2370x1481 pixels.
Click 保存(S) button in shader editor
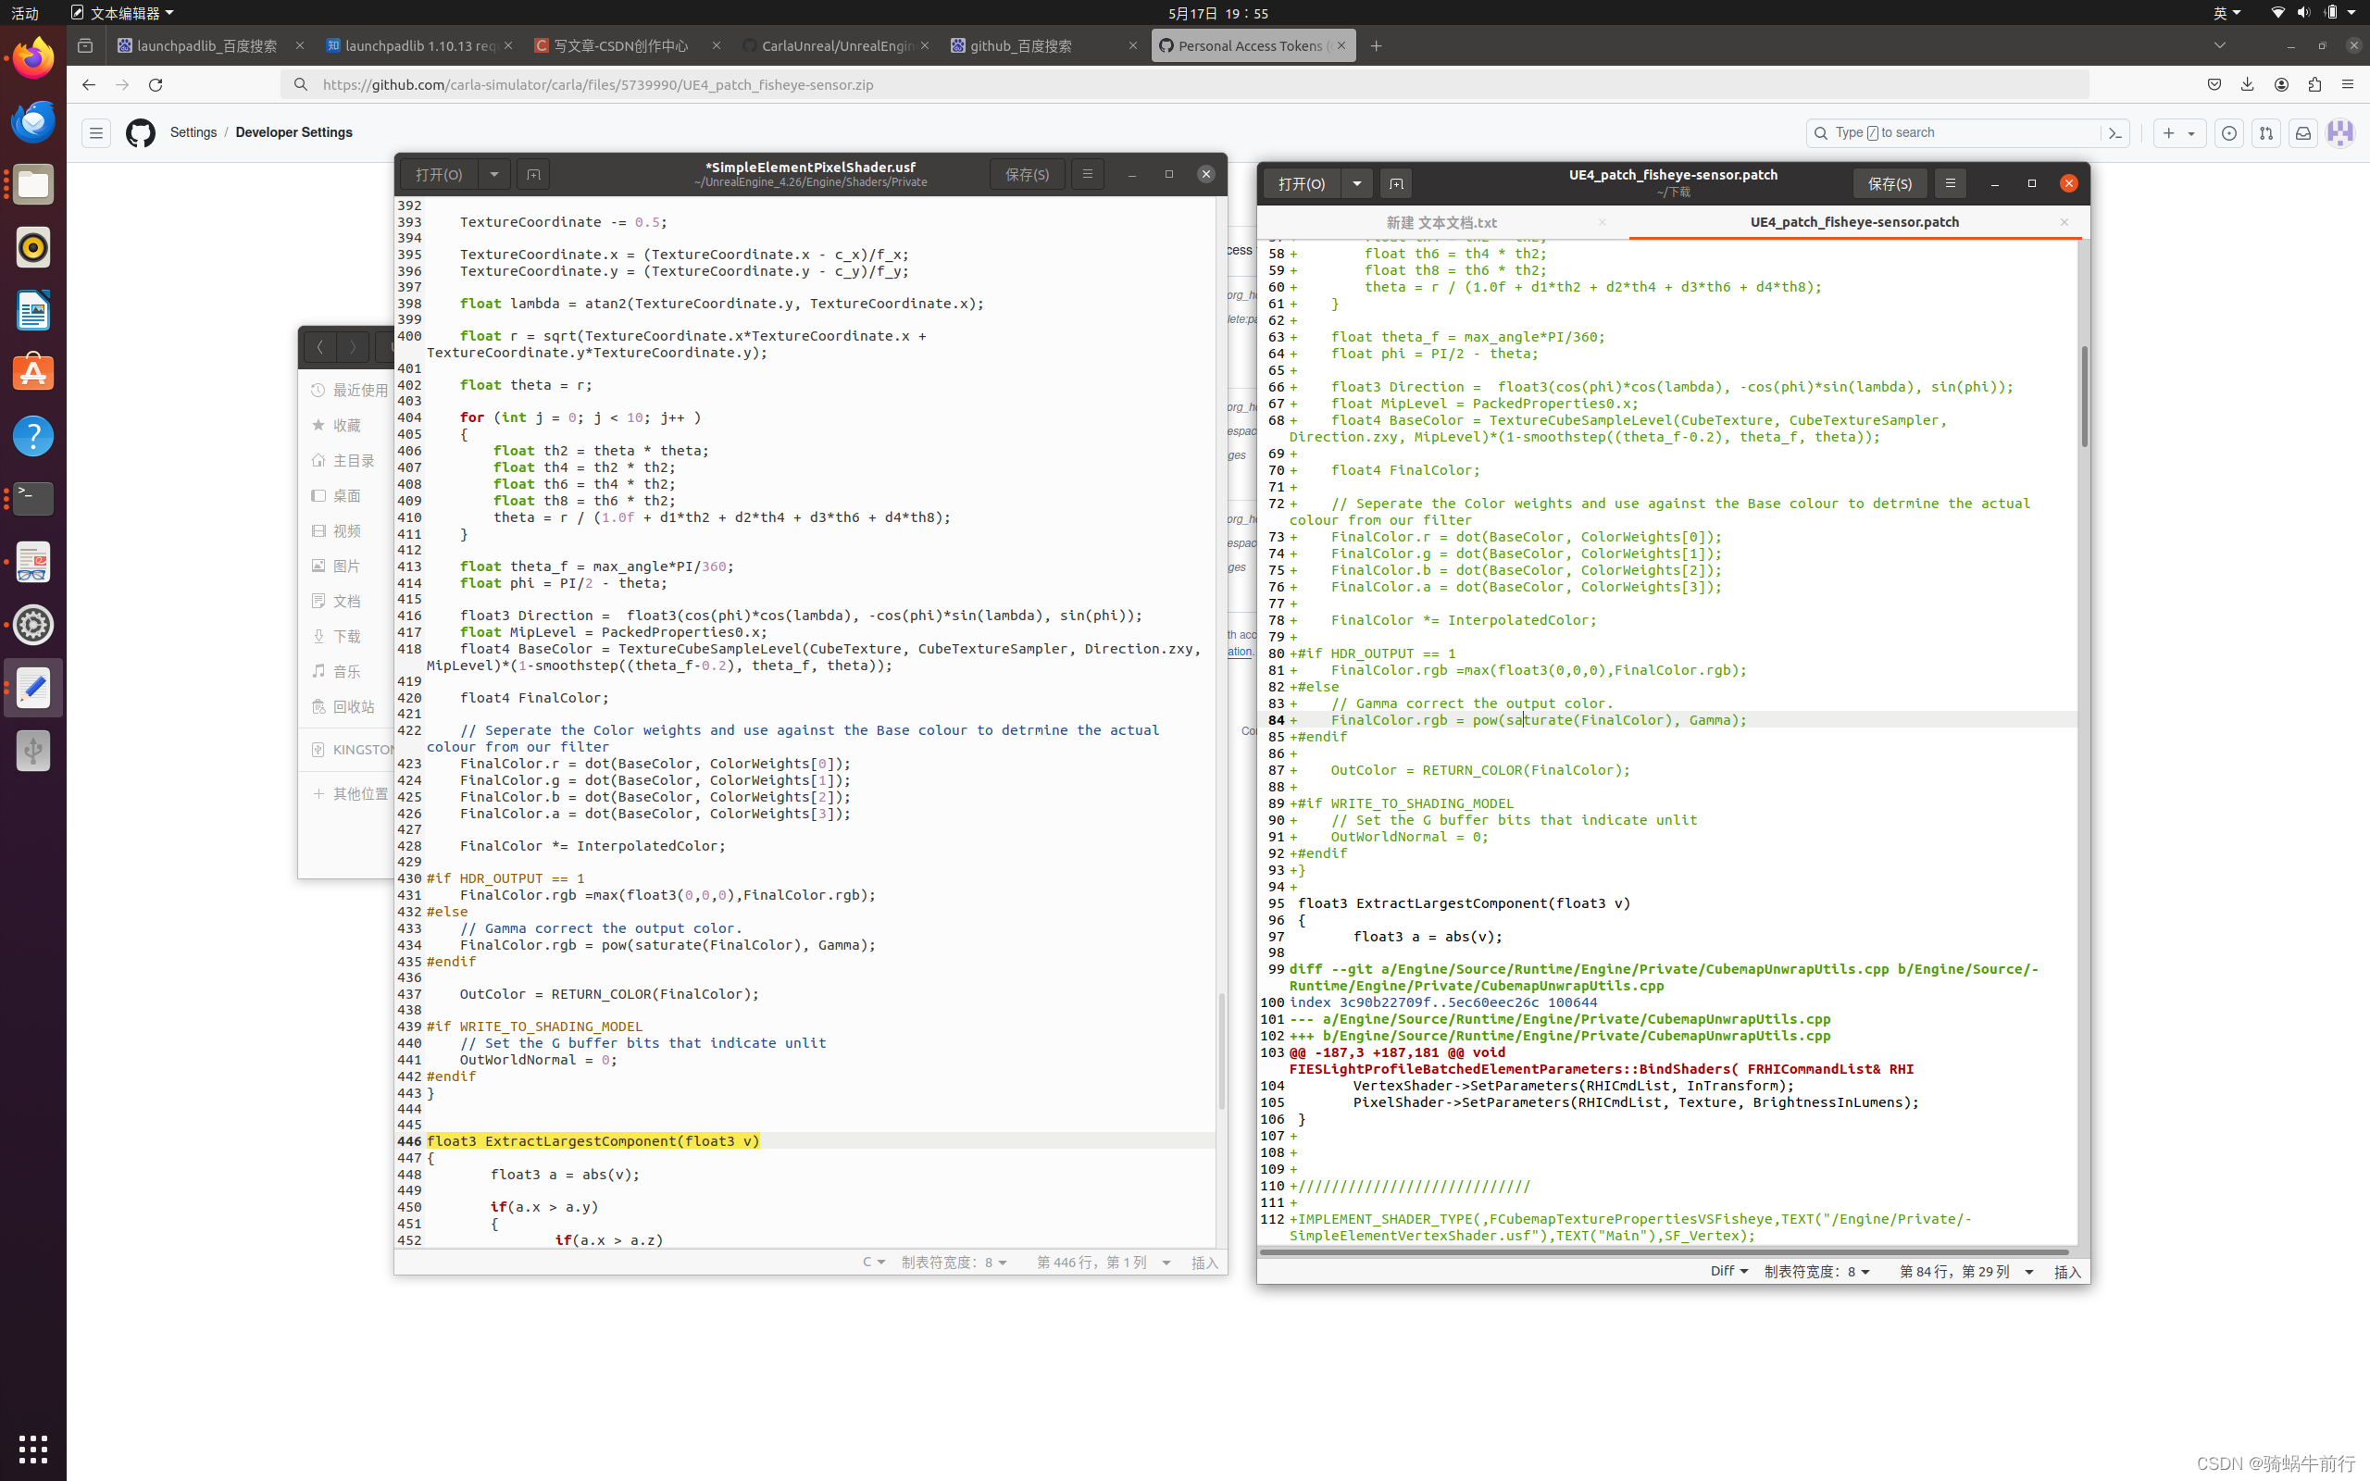(1027, 174)
